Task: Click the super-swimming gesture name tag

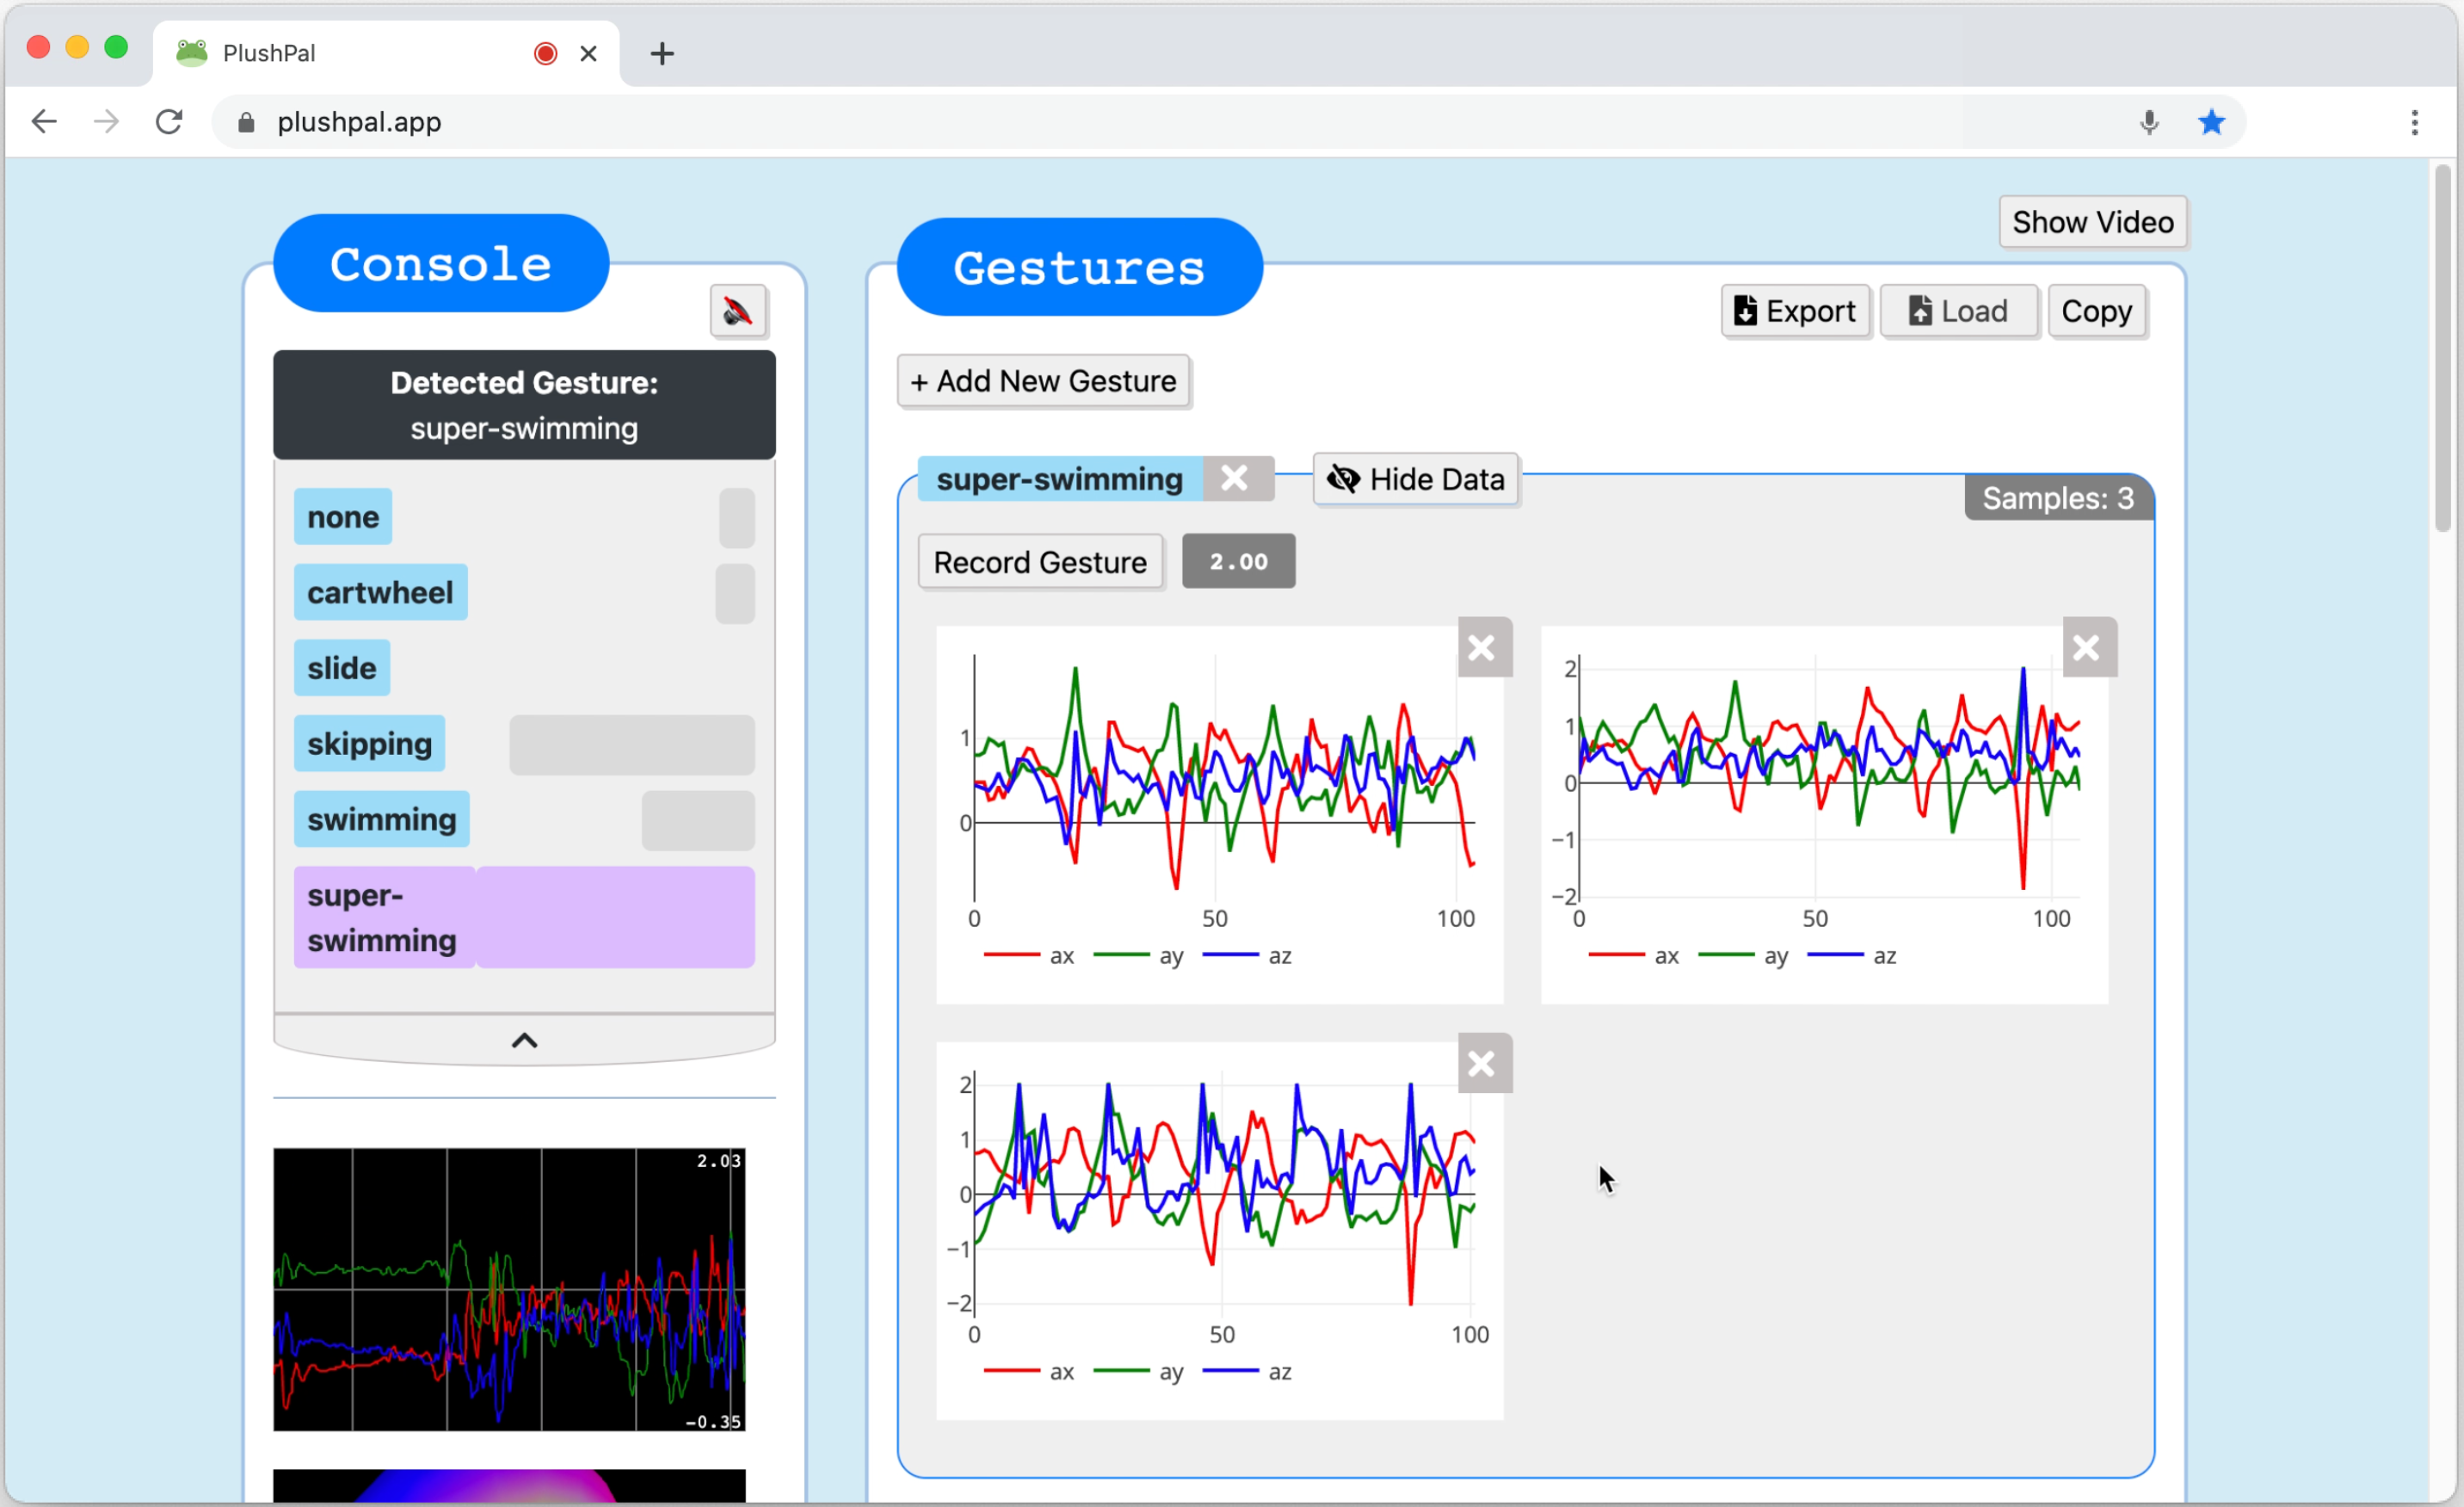Action: pyautogui.click(x=1060, y=479)
